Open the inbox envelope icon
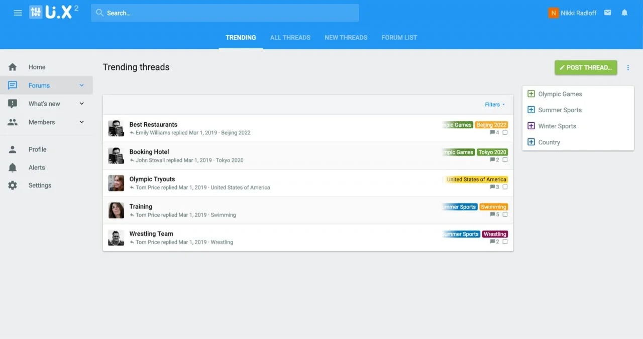643x339 pixels. (607, 13)
